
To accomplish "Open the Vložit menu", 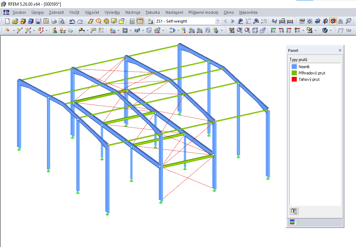I will pos(74,12).
